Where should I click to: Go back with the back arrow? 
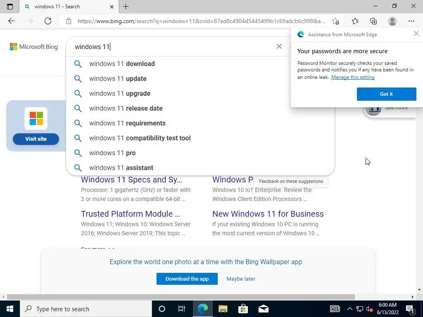[x=11, y=21]
